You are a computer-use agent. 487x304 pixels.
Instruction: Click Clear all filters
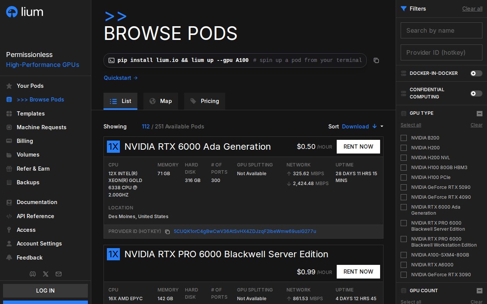[x=472, y=9]
